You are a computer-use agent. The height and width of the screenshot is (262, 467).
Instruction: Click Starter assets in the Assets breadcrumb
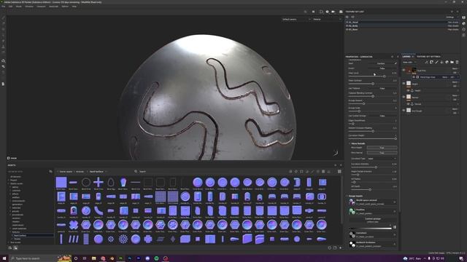point(66,172)
